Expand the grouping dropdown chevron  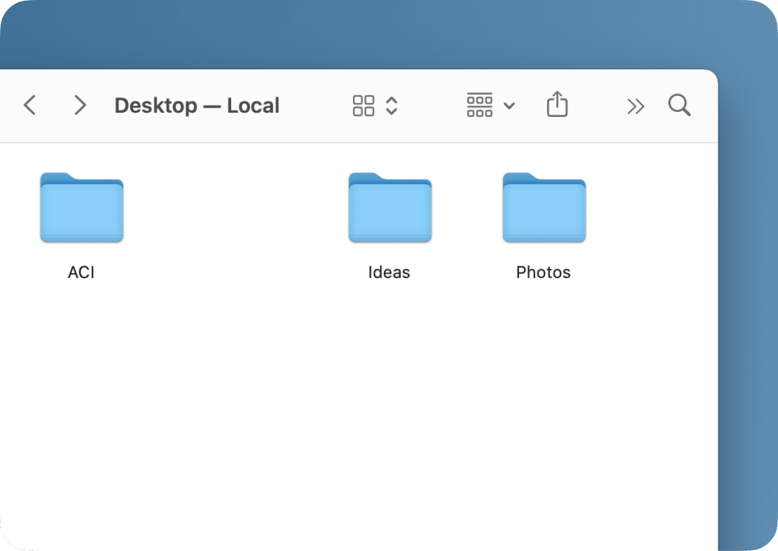(x=509, y=106)
